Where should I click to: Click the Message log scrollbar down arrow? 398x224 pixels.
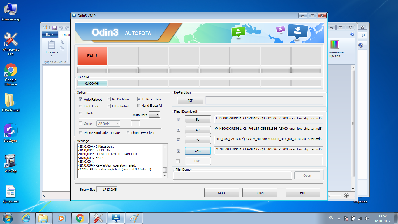coord(165,176)
